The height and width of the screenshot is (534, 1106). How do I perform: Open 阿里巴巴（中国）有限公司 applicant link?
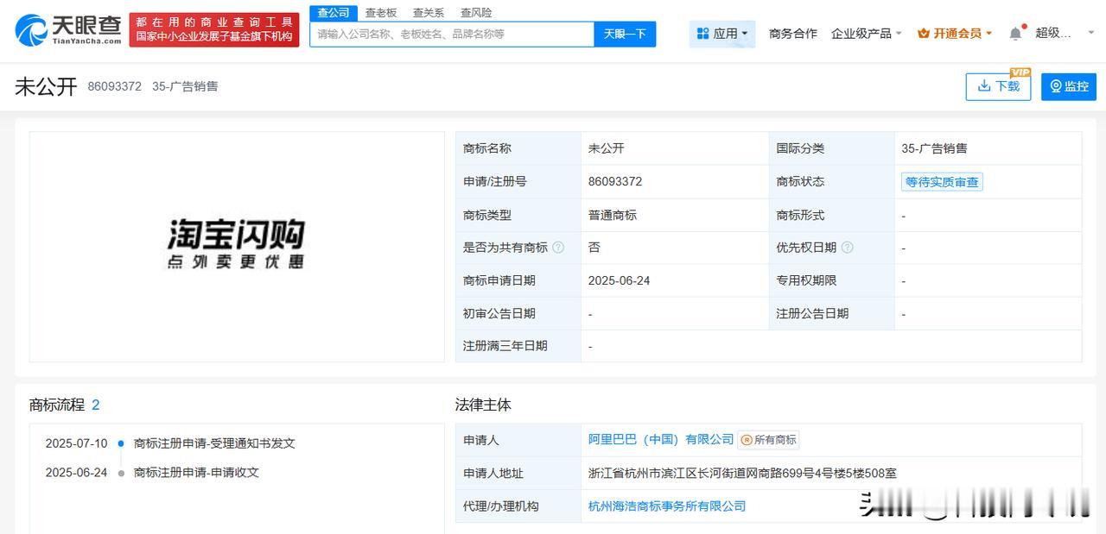tap(661, 440)
